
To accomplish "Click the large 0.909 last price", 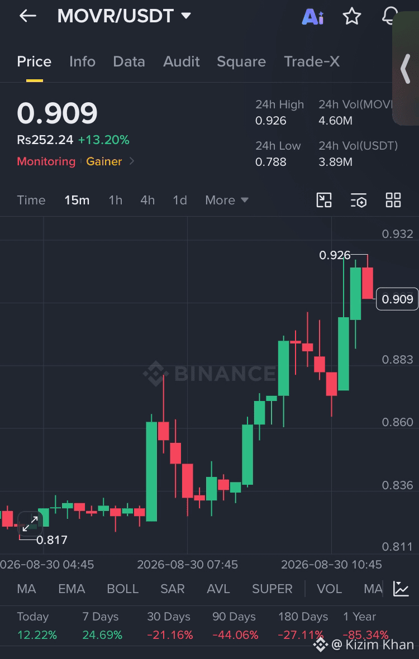I will [x=57, y=113].
